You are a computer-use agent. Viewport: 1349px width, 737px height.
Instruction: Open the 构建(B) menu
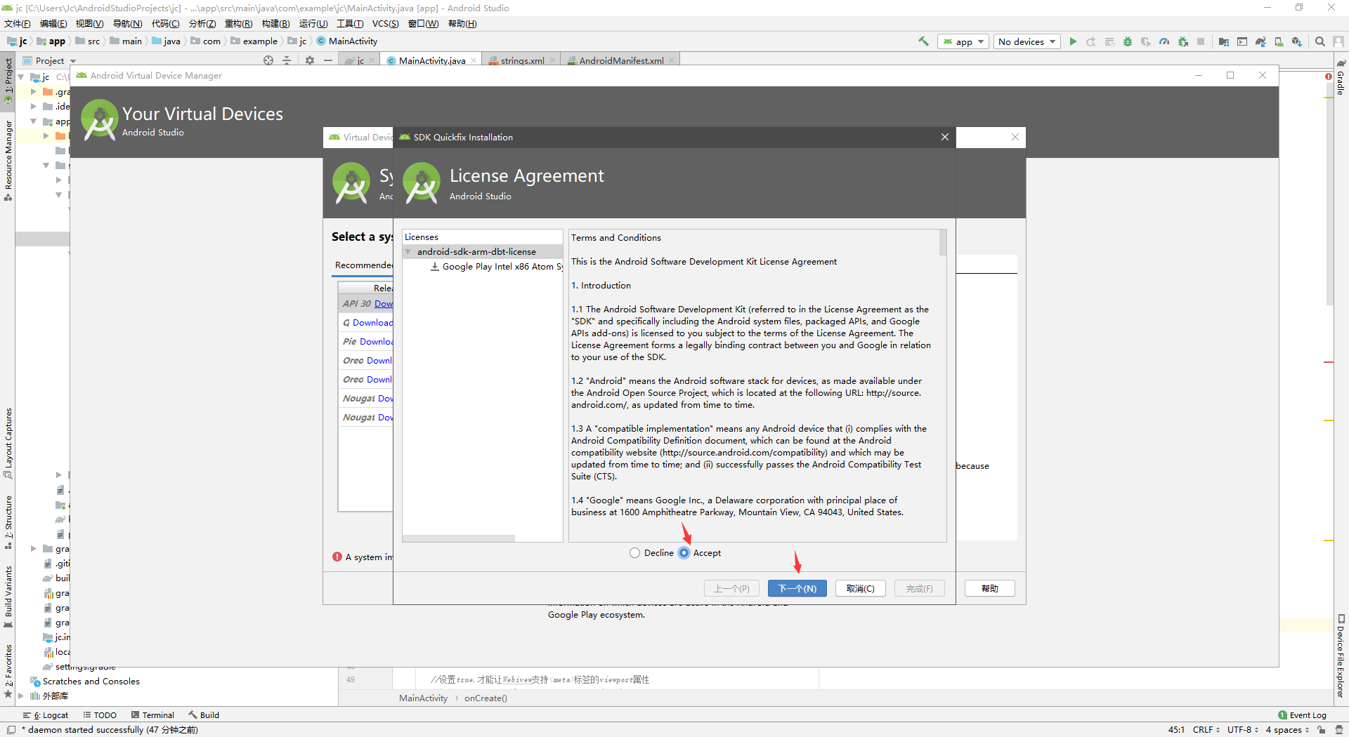click(275, 23)
